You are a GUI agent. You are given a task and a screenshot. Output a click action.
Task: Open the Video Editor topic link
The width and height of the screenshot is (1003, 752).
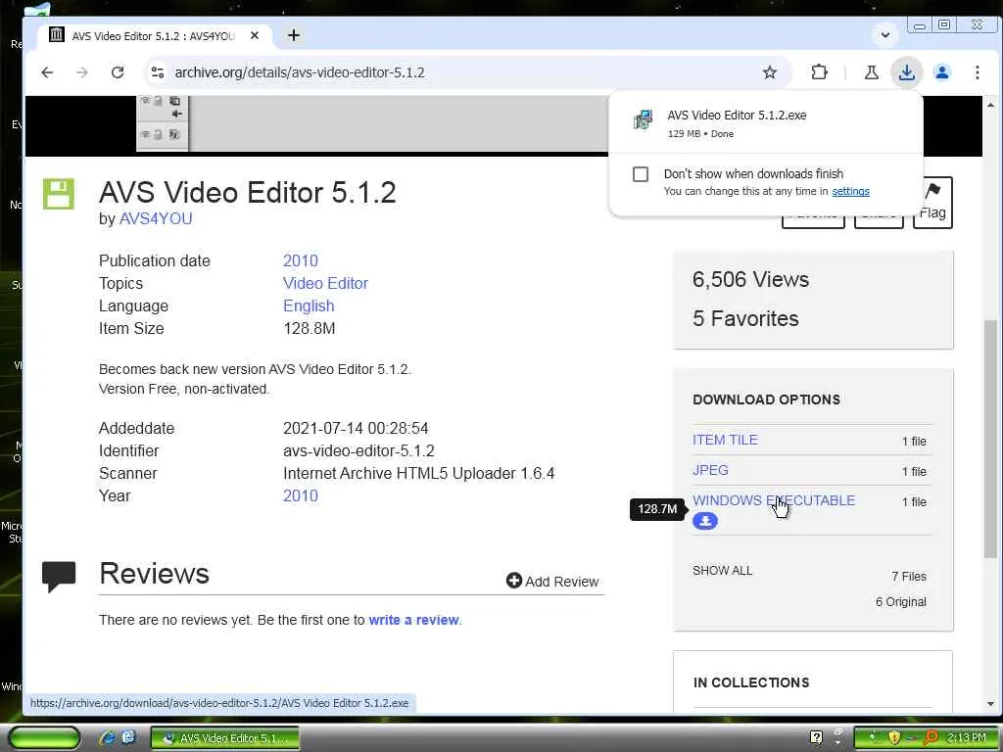325,283
